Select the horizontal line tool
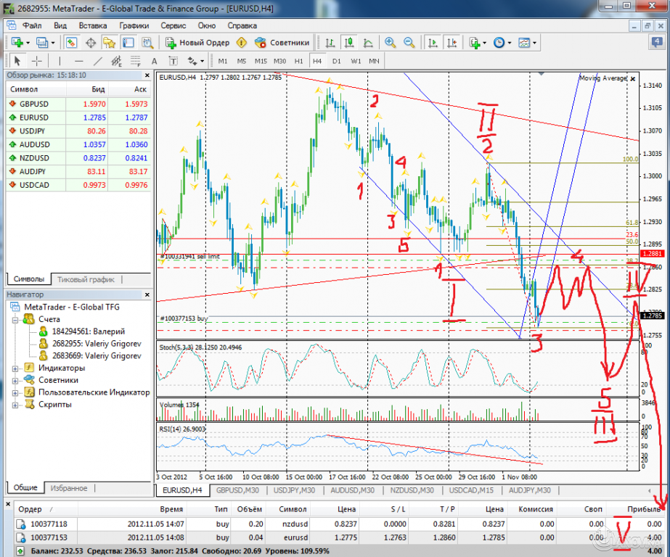This screenshot has height=557, width=670. (78, 60)
